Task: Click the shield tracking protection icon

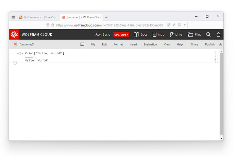Action: 48,25
